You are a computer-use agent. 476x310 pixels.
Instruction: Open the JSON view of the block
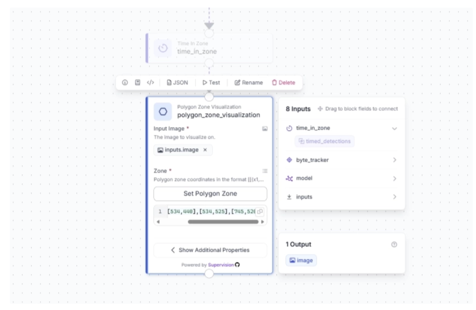point(178,83)
